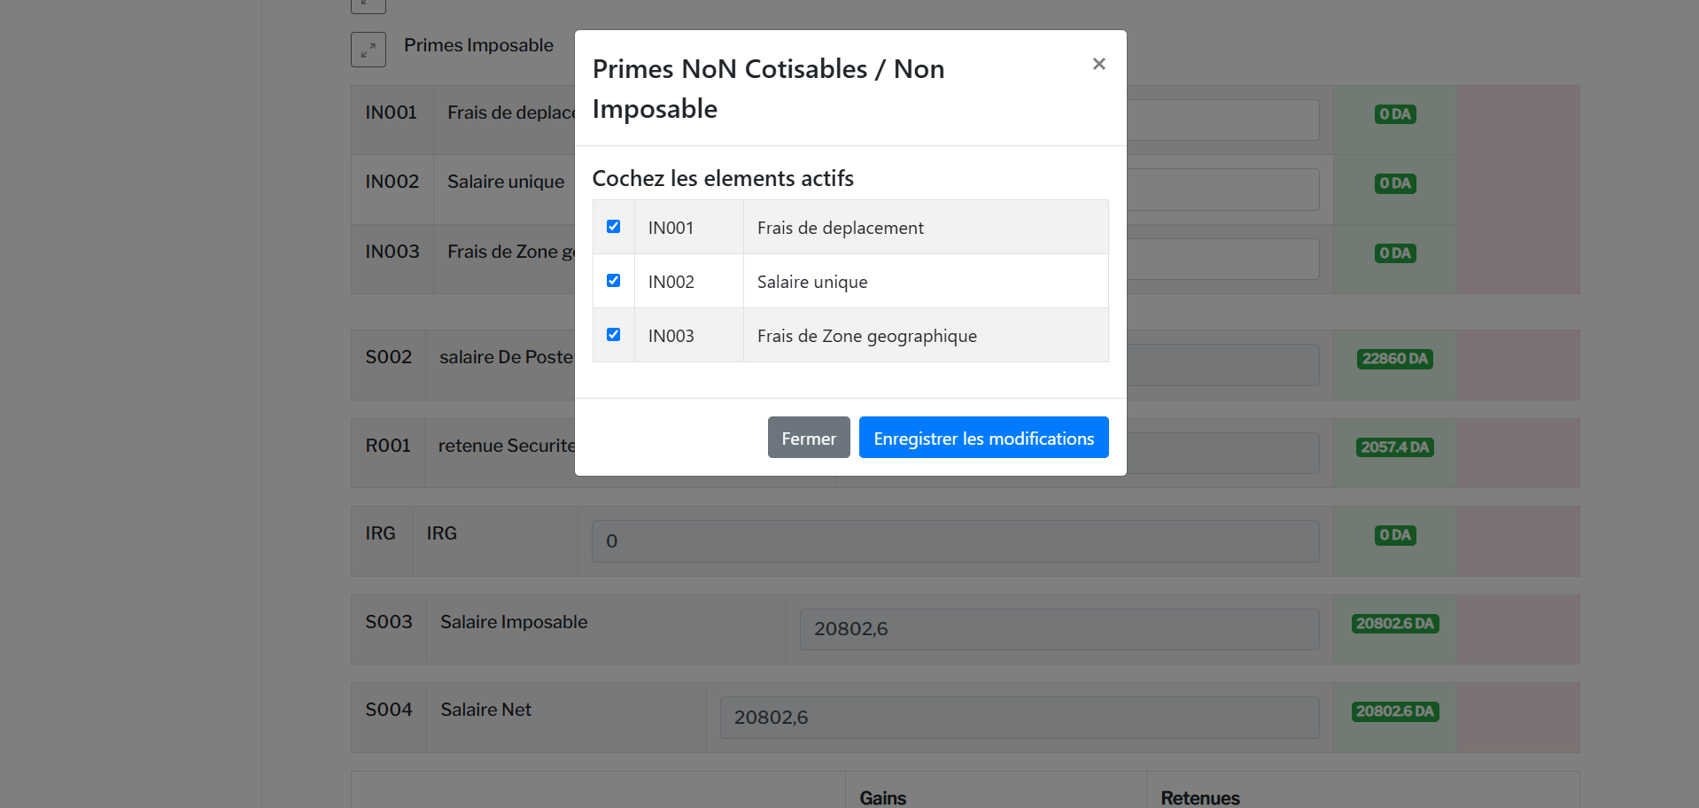Select the Frais de deplacement row in dialog

(x=840, y=228)
